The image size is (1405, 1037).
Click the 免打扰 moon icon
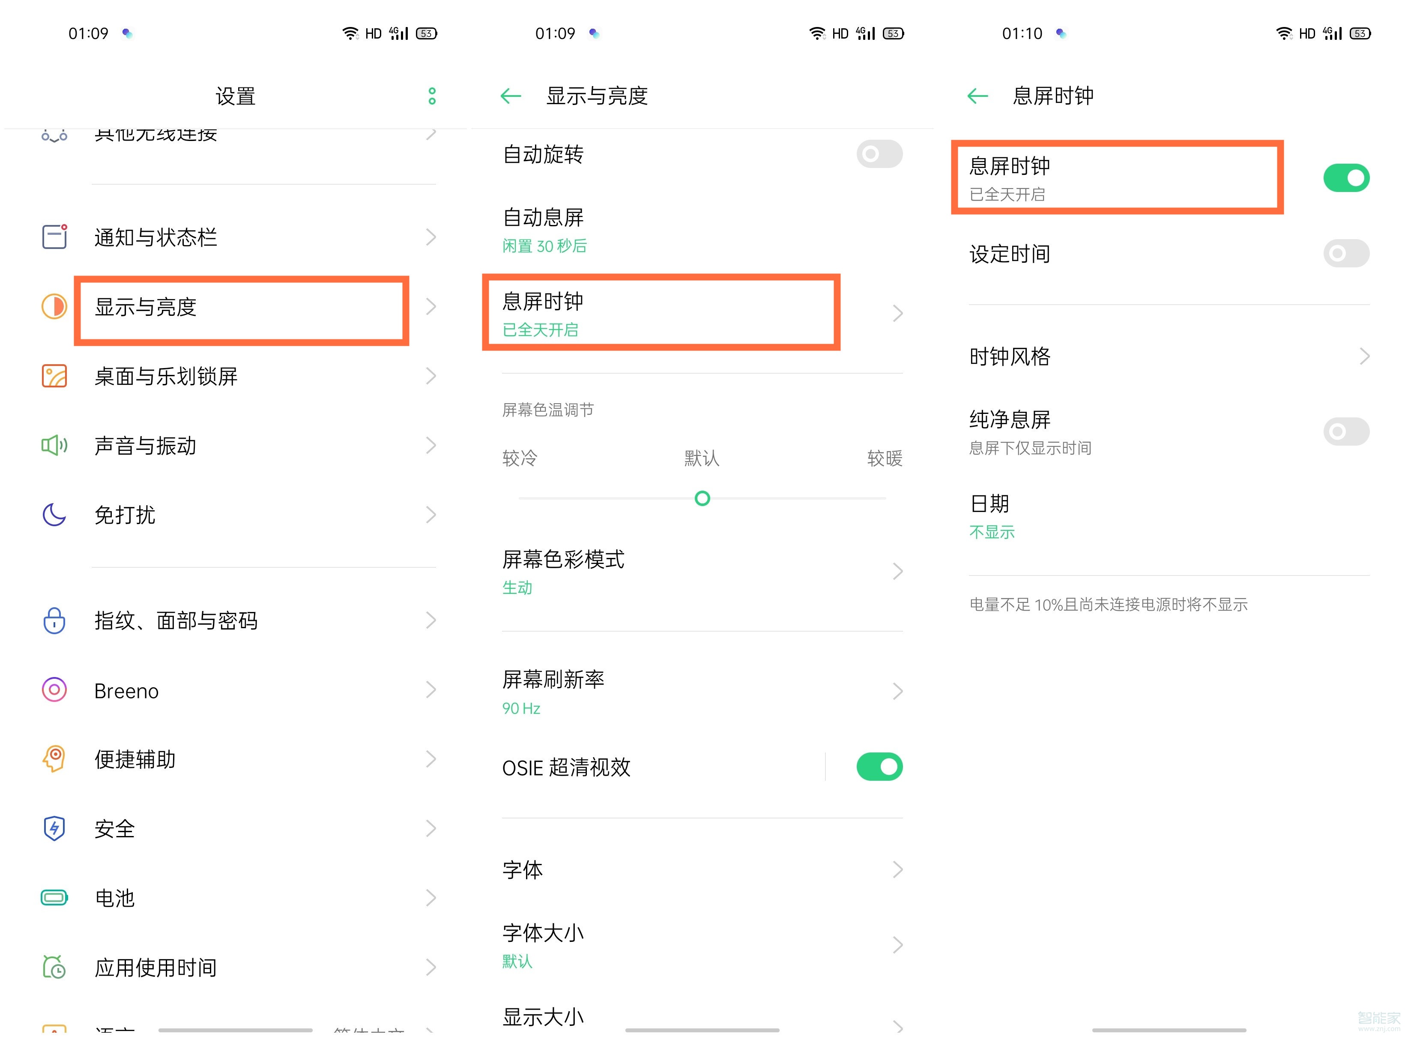click(54, 515)
